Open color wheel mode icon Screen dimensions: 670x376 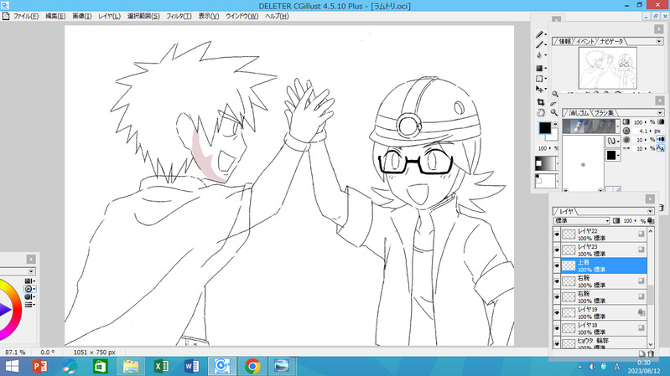[x=29, y=289]
